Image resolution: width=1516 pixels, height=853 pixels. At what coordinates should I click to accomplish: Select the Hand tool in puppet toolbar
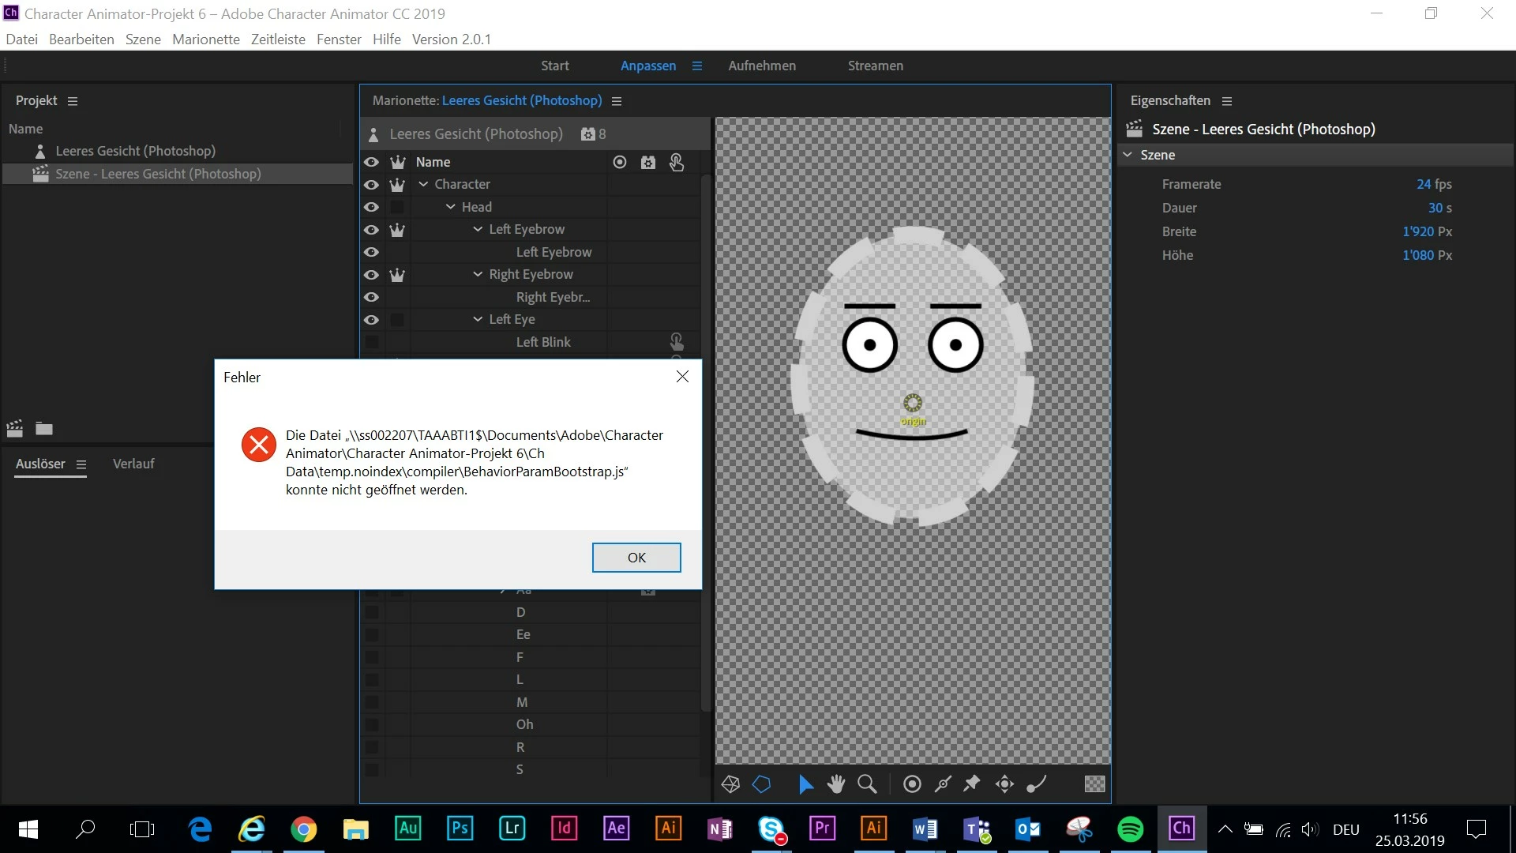[x=836, y=783]
